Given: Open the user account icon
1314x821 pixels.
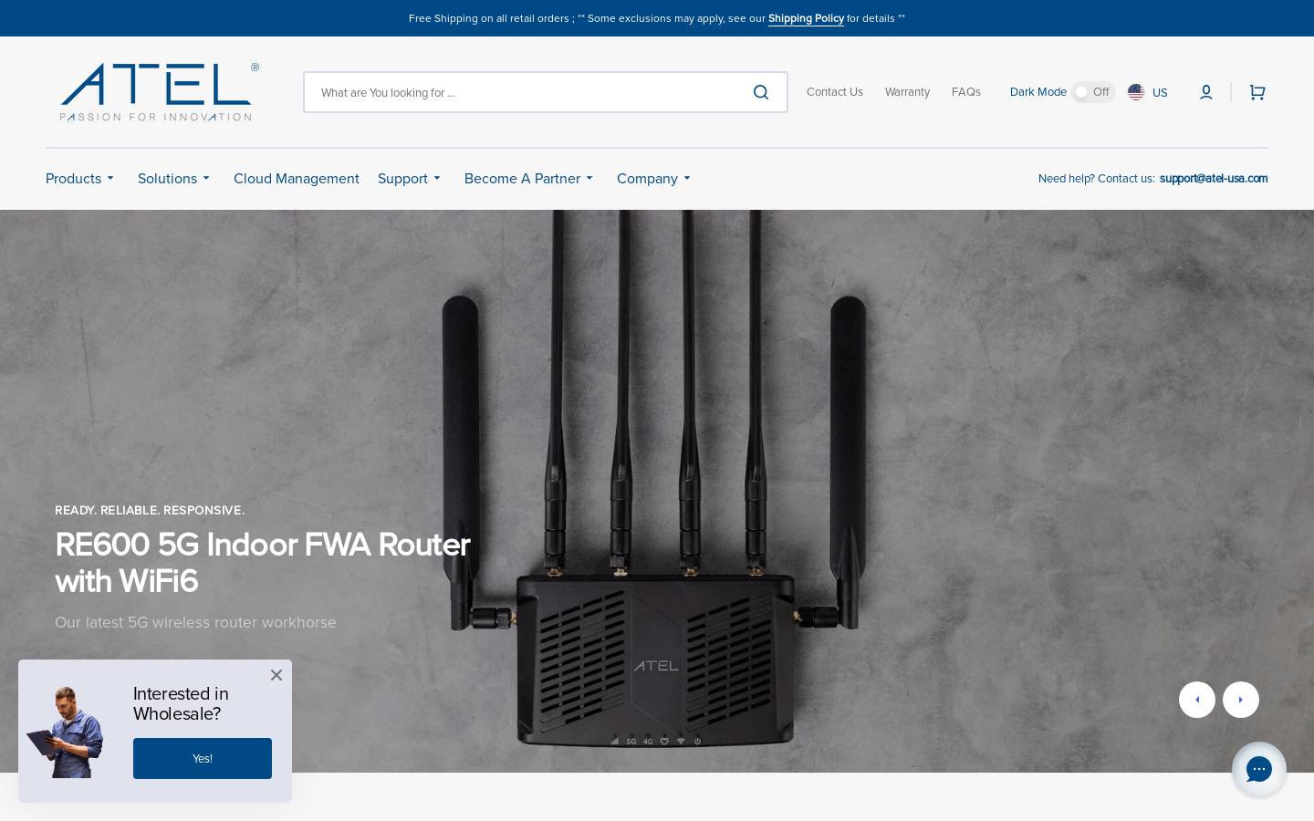Looking at the screenshot, I should (1206, 92).
